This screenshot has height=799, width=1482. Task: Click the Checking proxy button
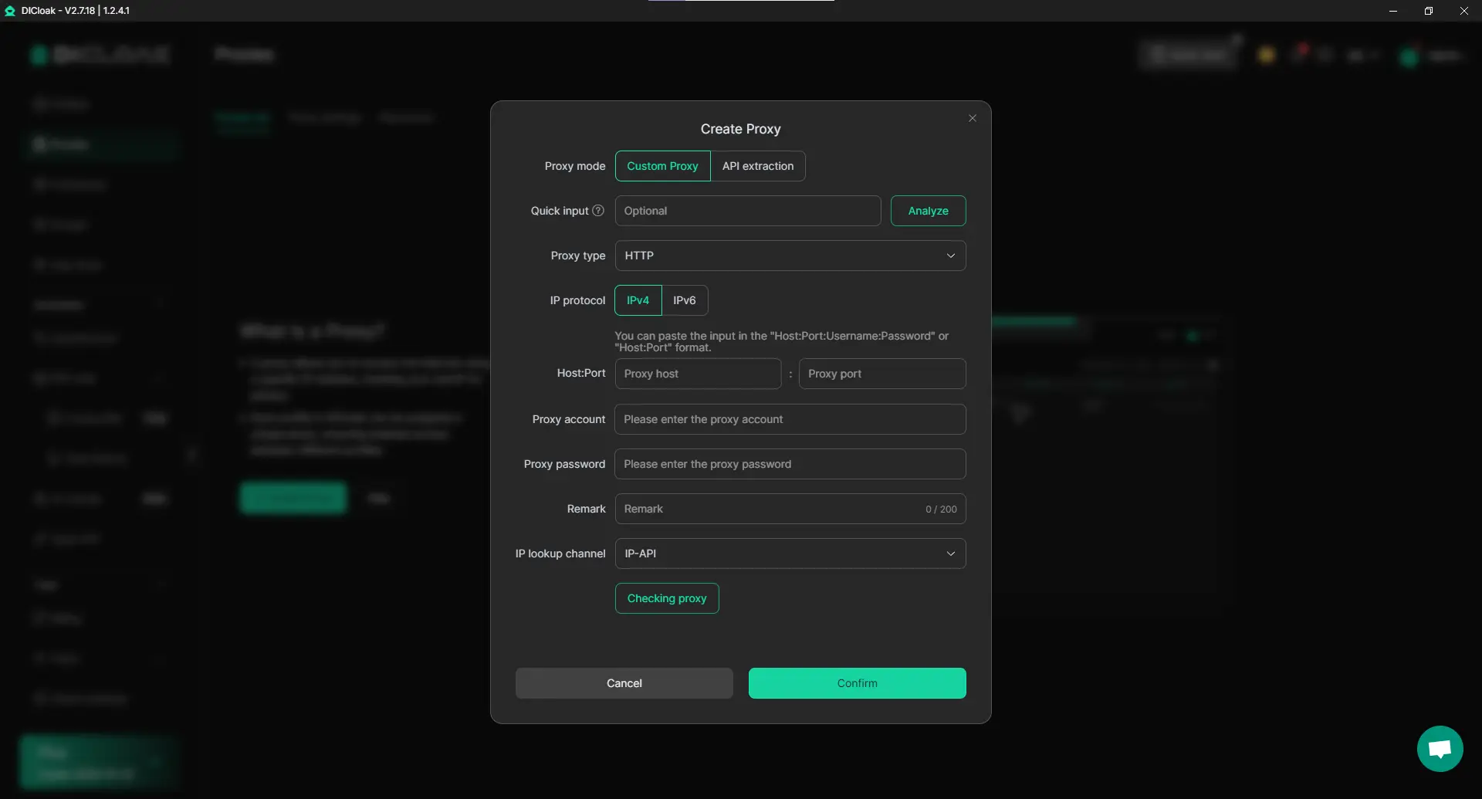(x=666, y=598)
